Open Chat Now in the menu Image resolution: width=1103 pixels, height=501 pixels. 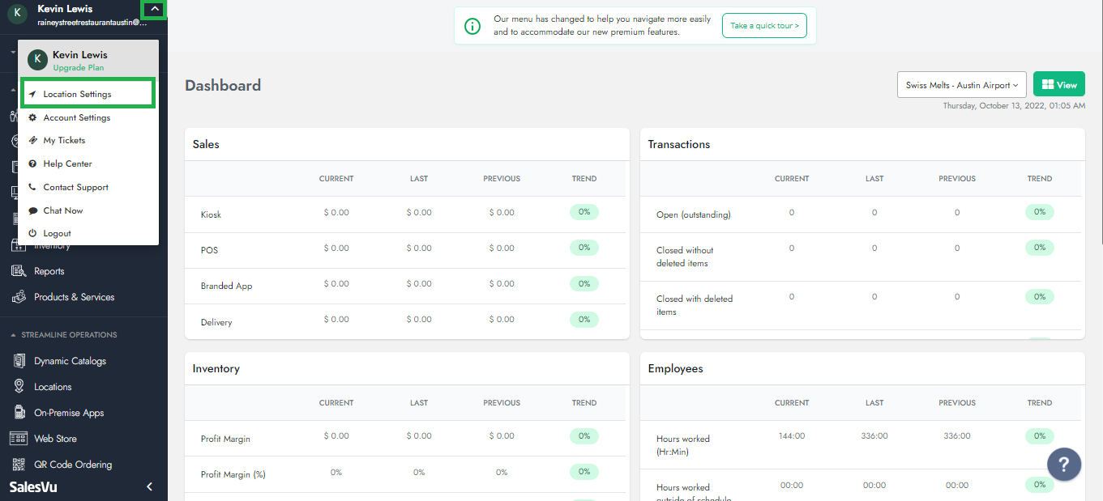tap(63, 210)
